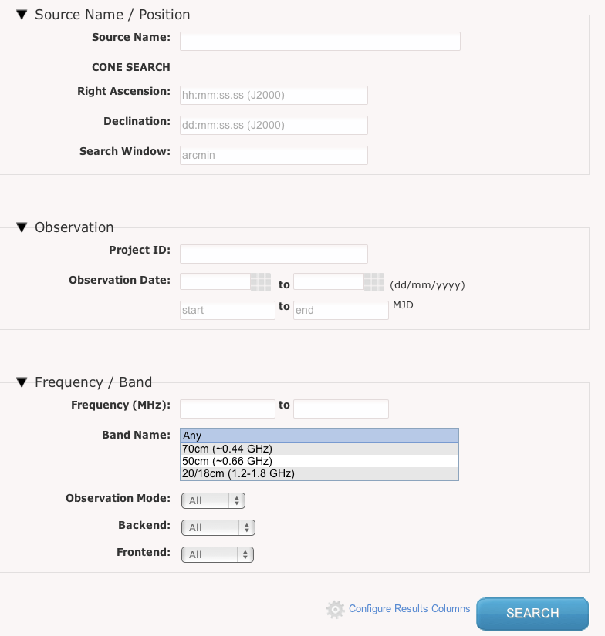Select the Any band option
The width and height of the screenshot is (605, 636).
[319, 436]
